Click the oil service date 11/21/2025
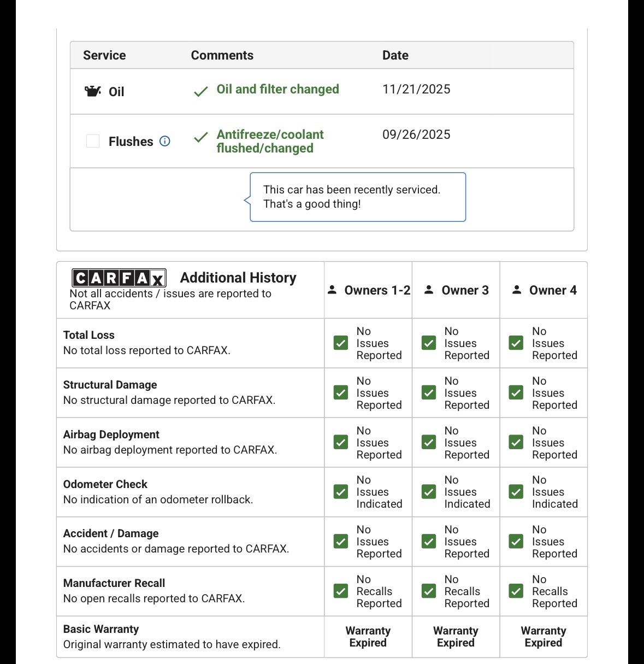 [416, 89]
